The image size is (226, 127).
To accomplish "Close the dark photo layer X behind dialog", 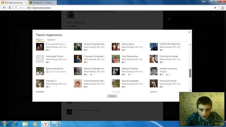I will (x=169, y=19).
